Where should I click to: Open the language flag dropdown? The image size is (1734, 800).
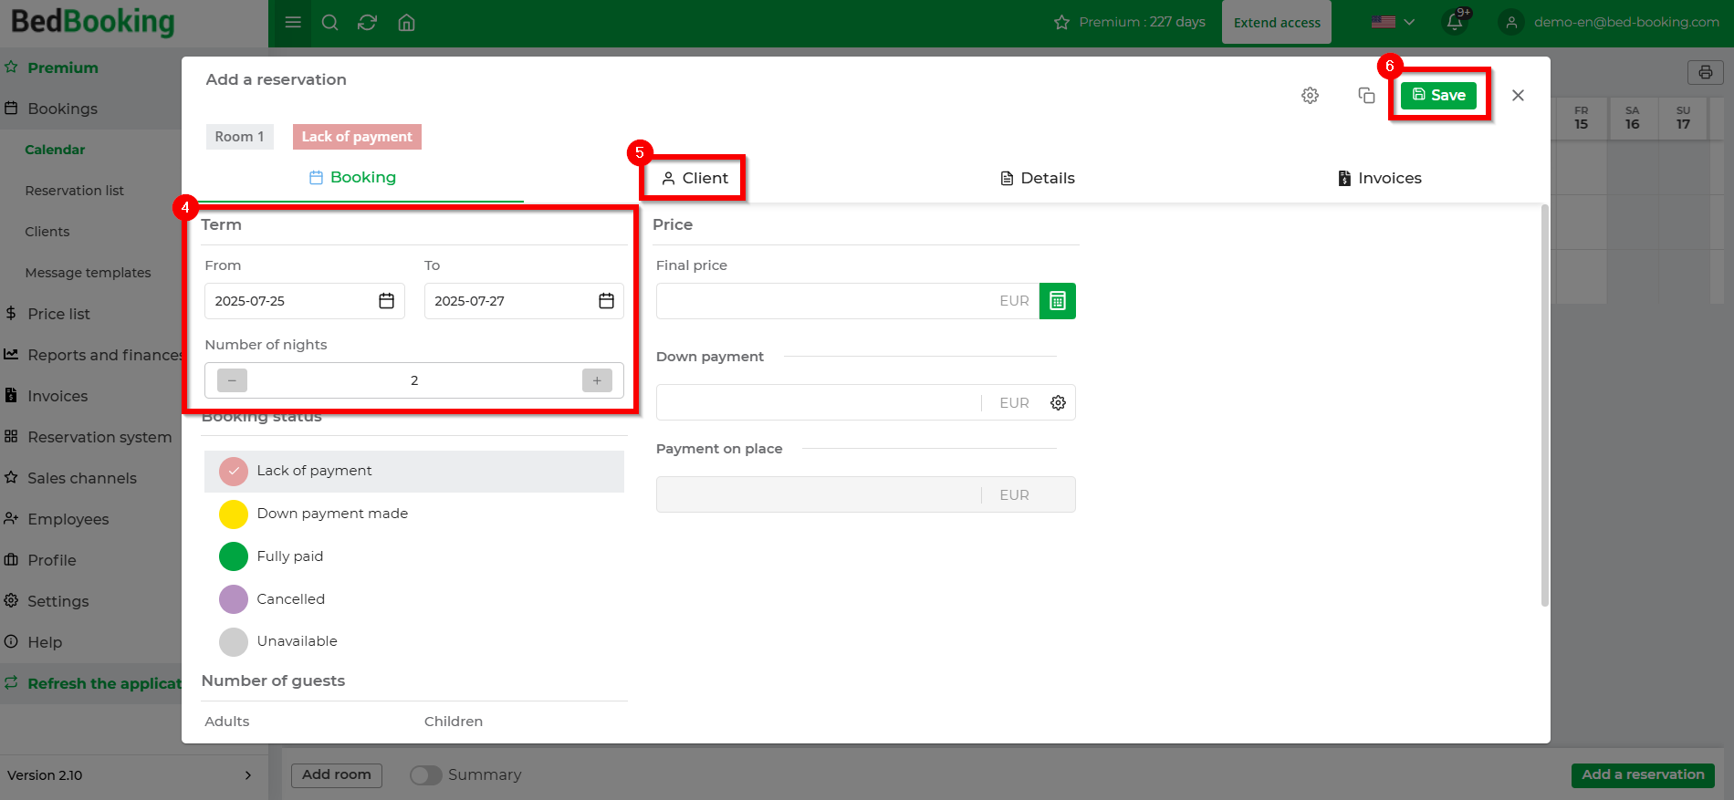pos(1393,22)
